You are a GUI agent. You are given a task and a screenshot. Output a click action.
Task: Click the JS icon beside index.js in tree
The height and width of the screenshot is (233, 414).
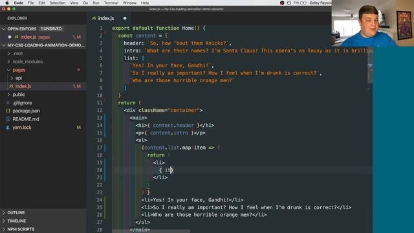(11, 86)
